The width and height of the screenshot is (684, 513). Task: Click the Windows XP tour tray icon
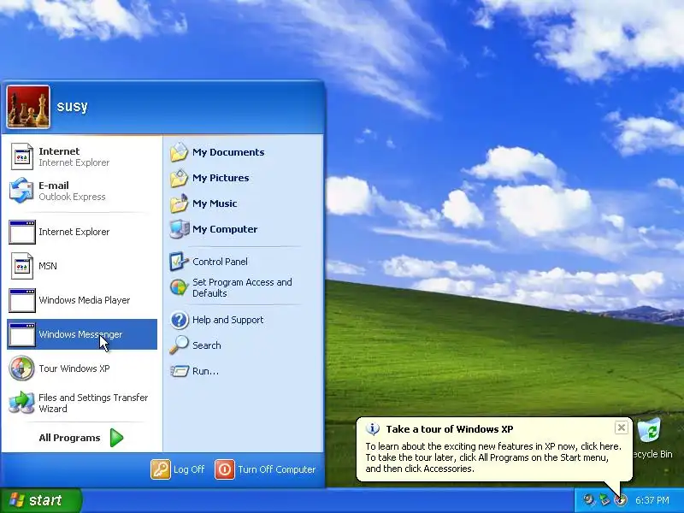[x=621, y=500]
